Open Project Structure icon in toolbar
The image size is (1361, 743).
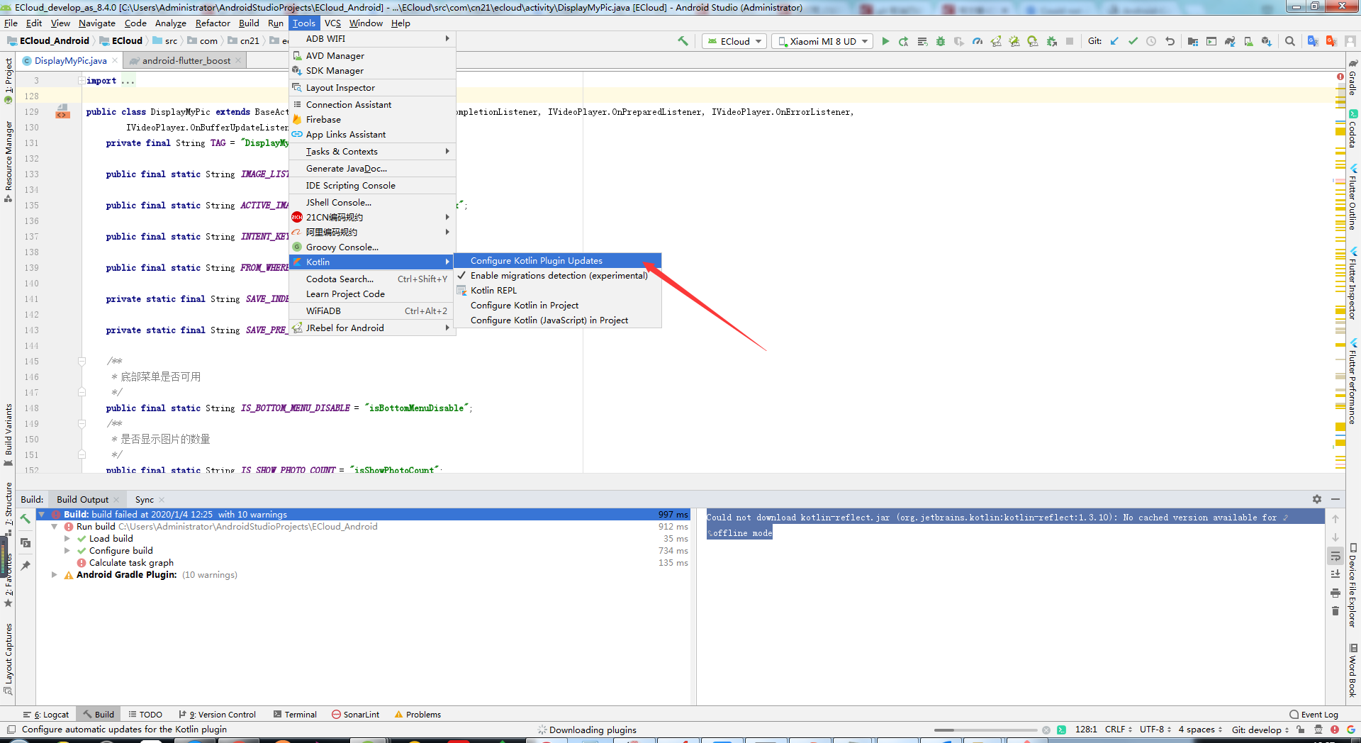coord(1193,41)
